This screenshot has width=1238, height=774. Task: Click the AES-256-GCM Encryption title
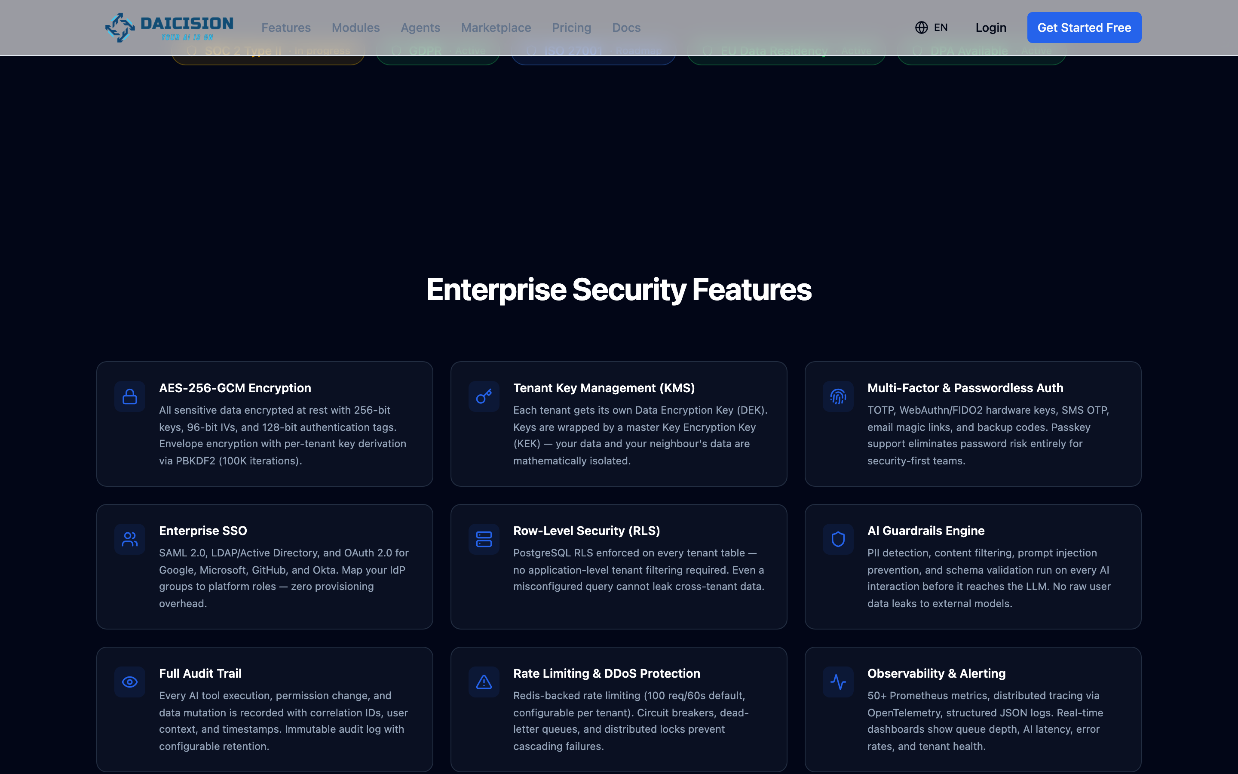point(235,388)
